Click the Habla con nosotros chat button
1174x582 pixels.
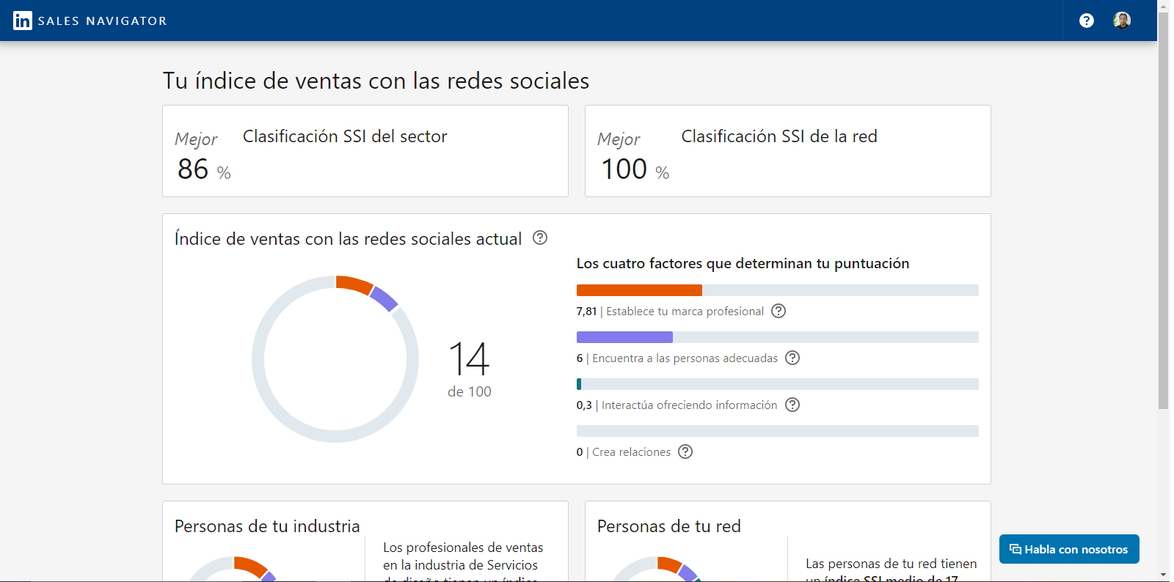coord(1069,549)
